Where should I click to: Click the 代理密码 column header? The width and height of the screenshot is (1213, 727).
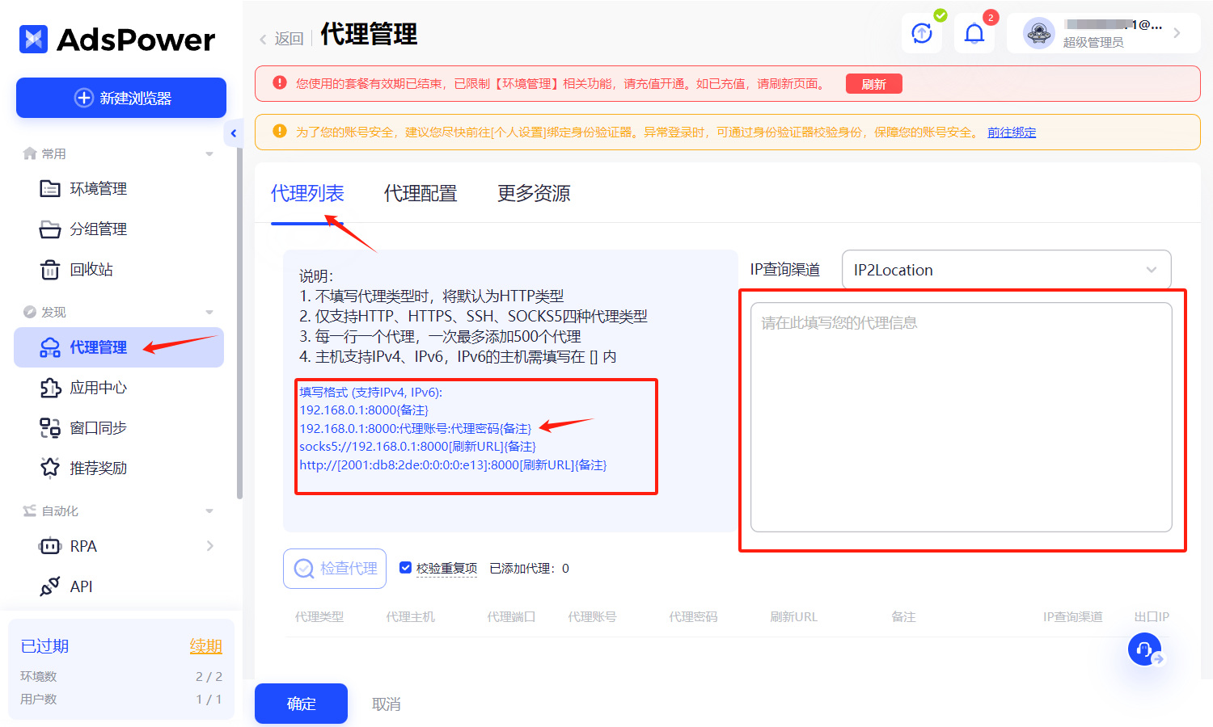693,616
